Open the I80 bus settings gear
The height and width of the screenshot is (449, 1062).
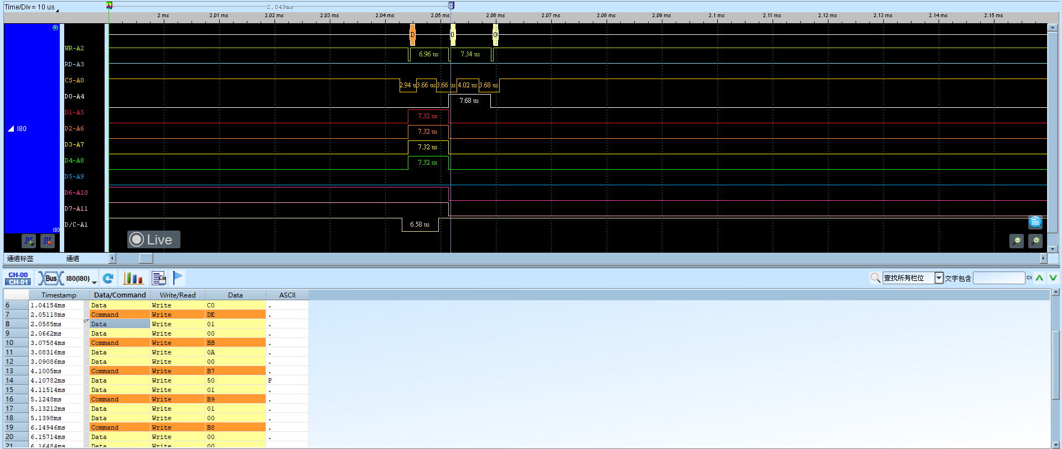pos(55,28)
